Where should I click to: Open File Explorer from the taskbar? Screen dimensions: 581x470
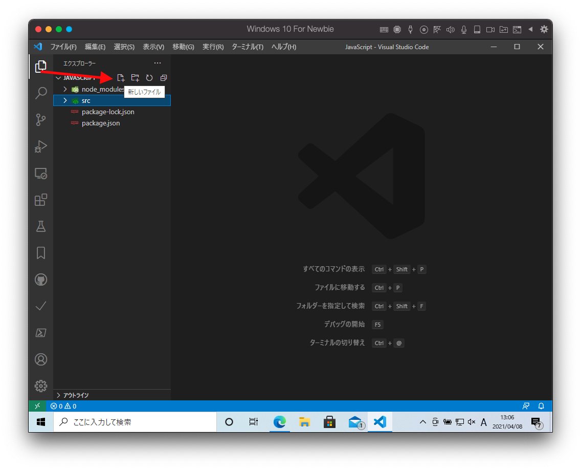(304, 422)
